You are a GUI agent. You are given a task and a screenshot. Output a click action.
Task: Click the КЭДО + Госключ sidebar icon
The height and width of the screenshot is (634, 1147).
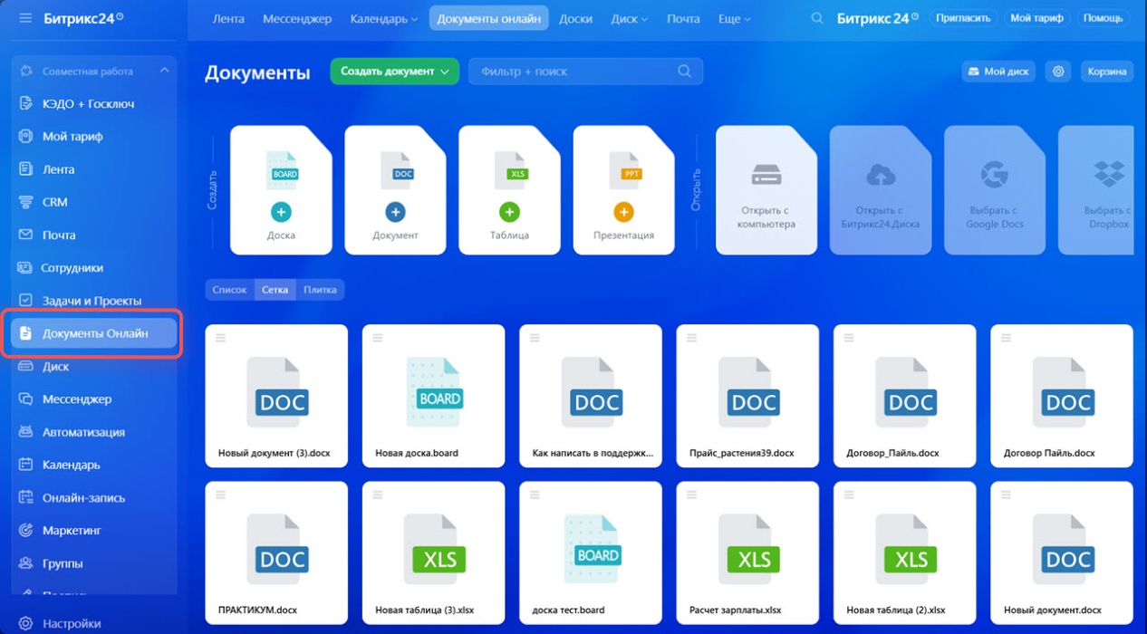pyautogui.click(x=25, y=103)
